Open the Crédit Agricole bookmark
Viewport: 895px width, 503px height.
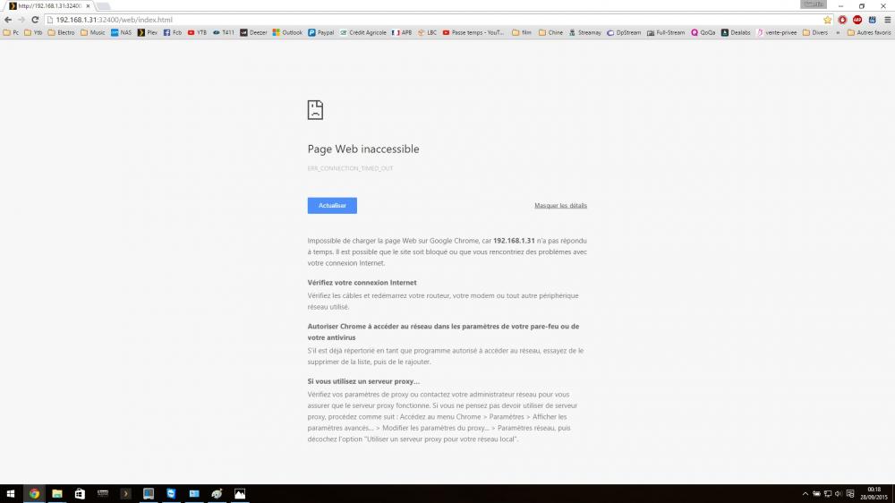click(x=363, y=32)
